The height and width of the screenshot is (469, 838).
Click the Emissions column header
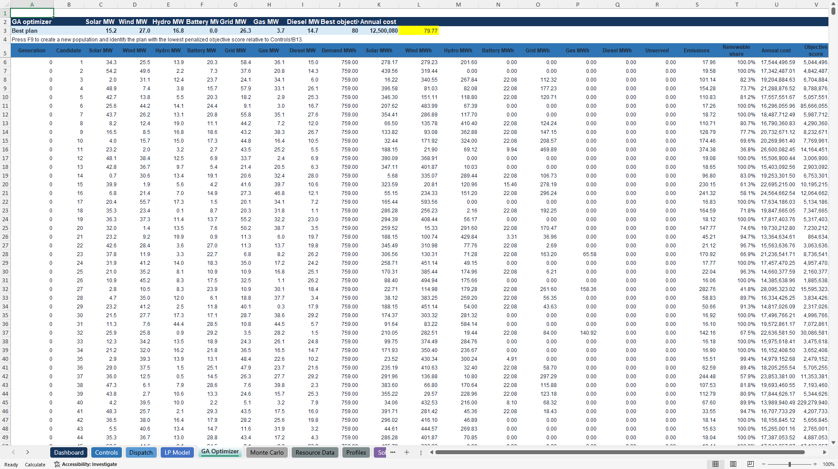[x=697, y=51]
